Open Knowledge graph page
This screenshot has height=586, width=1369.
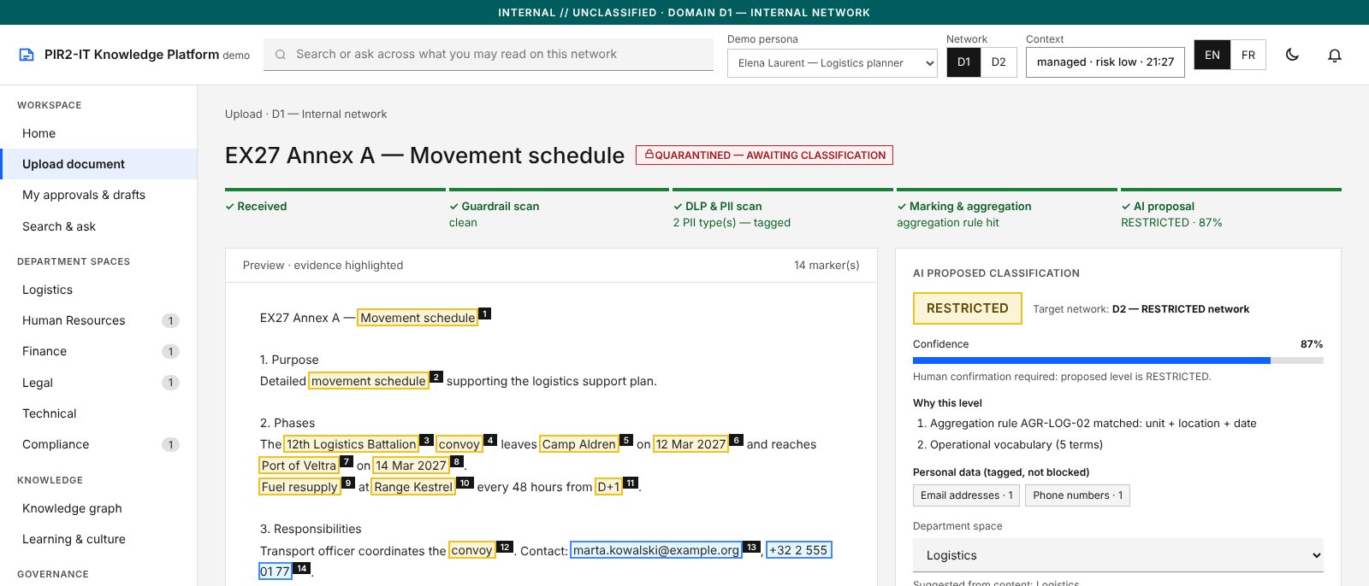(98, 508)
